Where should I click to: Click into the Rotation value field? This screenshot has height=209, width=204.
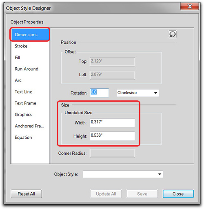coord(100,93)
